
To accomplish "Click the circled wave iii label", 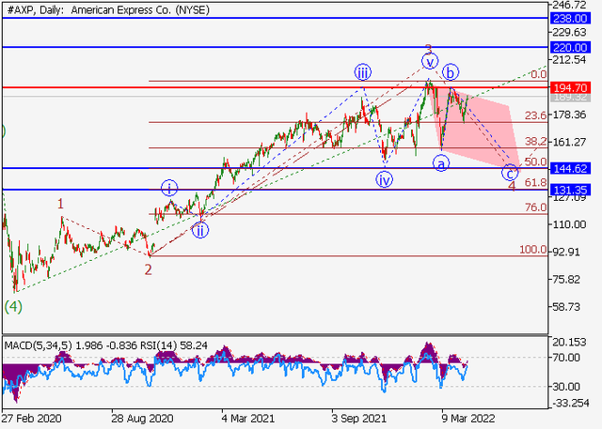I will click(364, 72).
